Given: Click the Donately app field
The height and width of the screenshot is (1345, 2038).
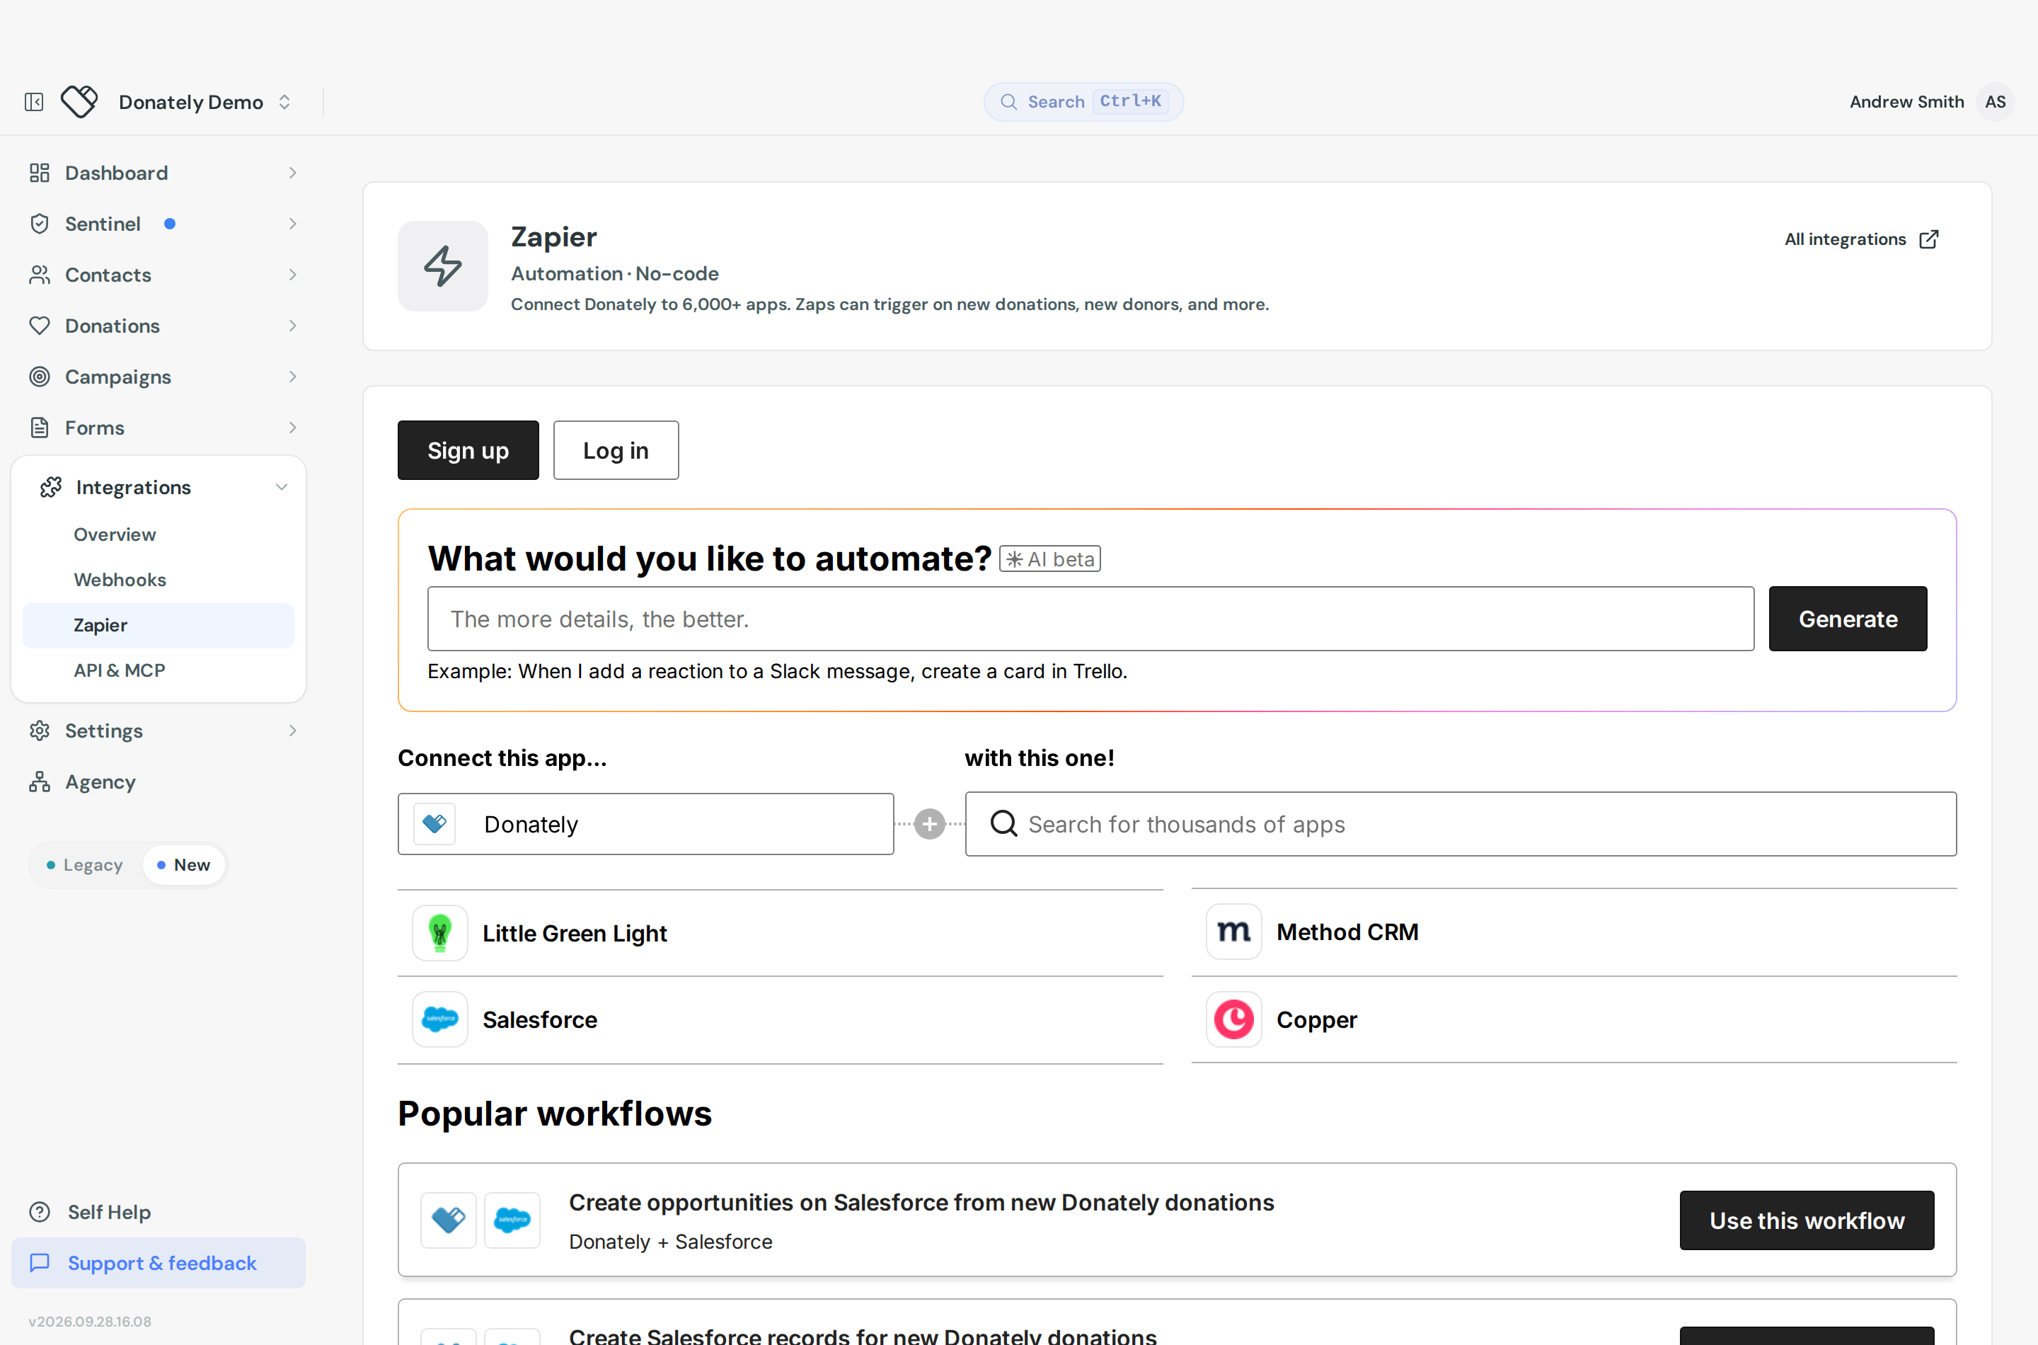Looking at the screenshot, I should 645,823.
